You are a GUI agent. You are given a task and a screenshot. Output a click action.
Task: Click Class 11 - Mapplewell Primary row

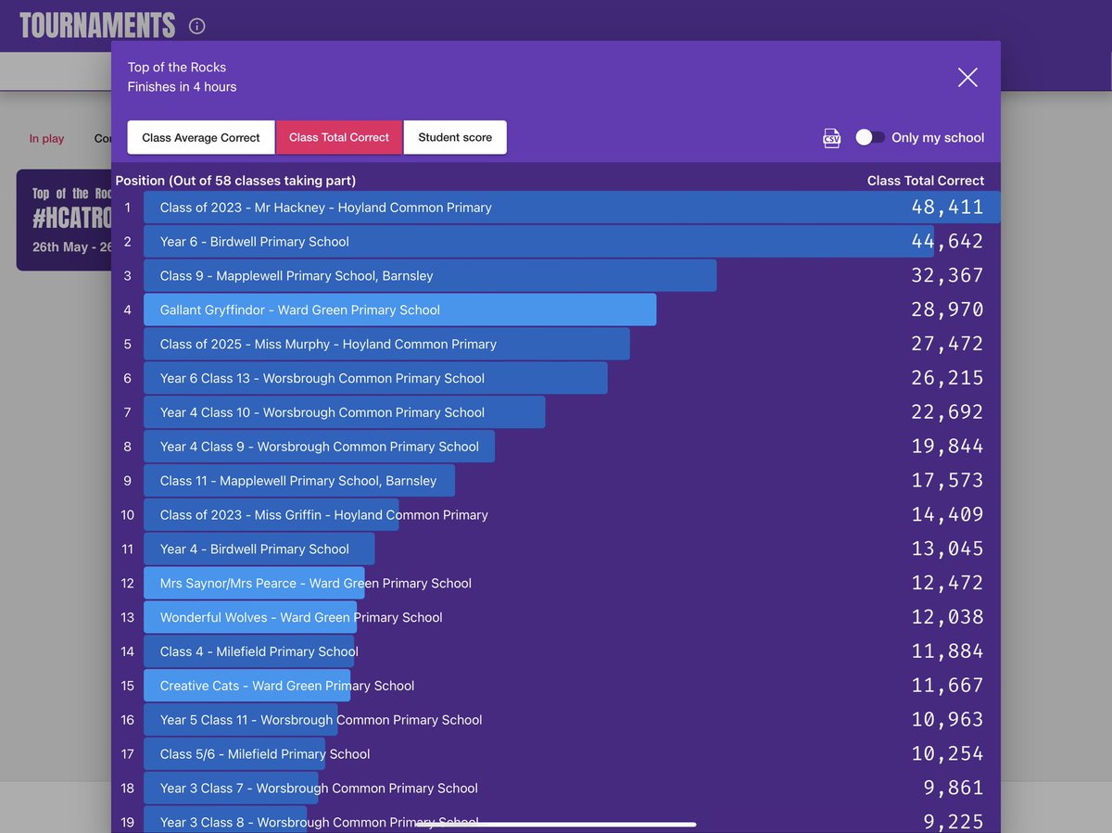(x=556, y=481)
